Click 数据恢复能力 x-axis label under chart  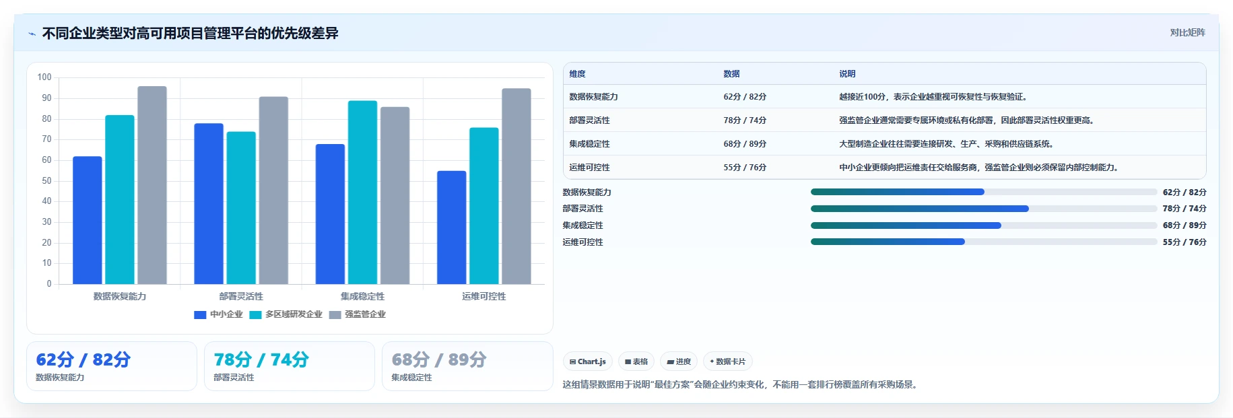click(x=120, y=297)
